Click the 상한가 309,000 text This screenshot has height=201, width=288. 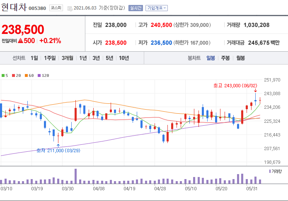pos(192,25)
